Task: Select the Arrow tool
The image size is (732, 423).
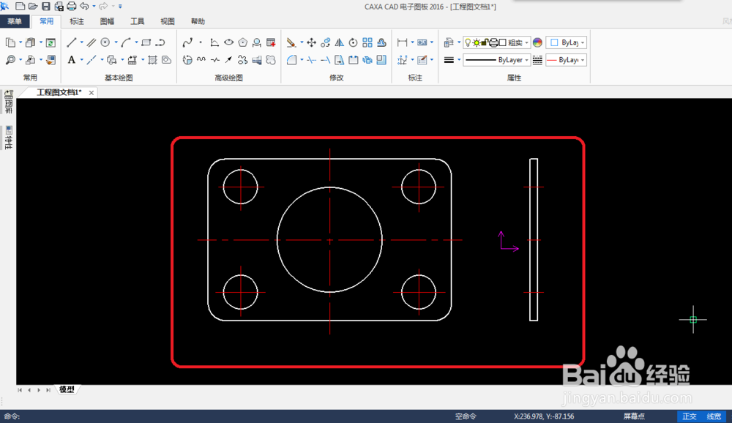Action: (228, 60)
